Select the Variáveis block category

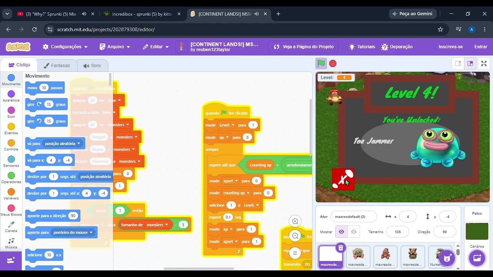11,194
